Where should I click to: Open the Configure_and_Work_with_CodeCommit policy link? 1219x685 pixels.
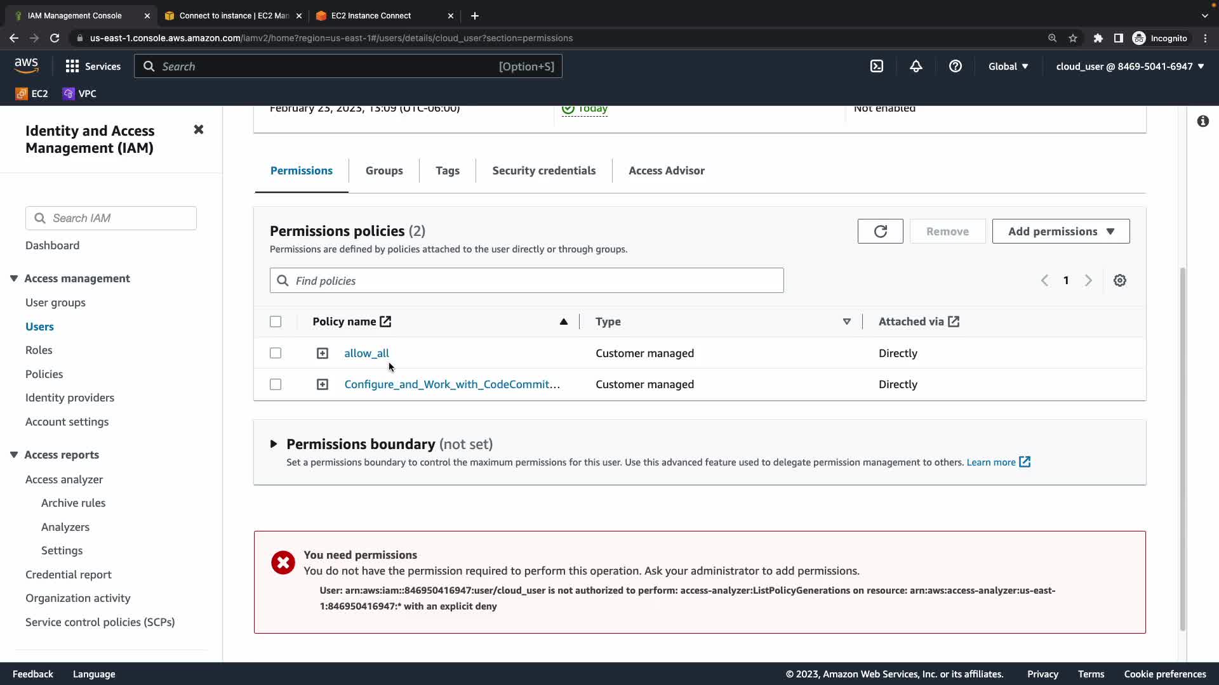[451, 384]
